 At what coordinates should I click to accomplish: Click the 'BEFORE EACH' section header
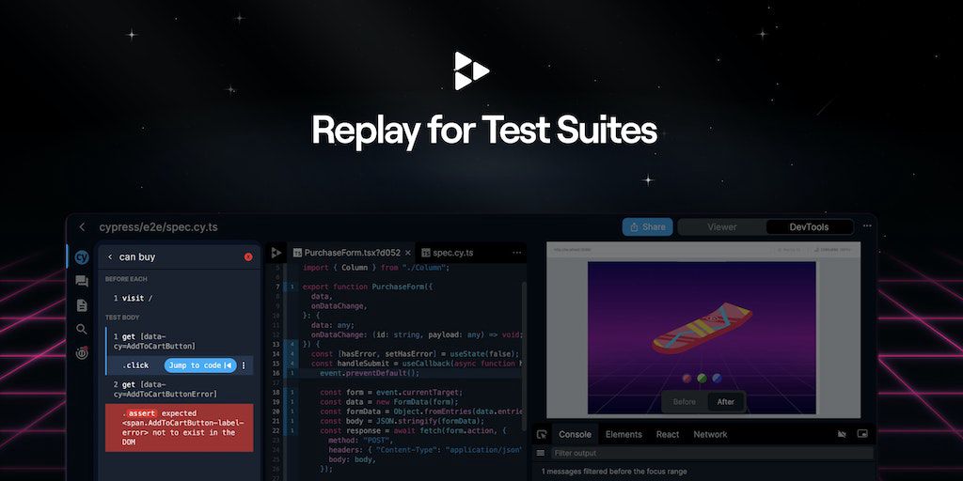coord(126,279)
